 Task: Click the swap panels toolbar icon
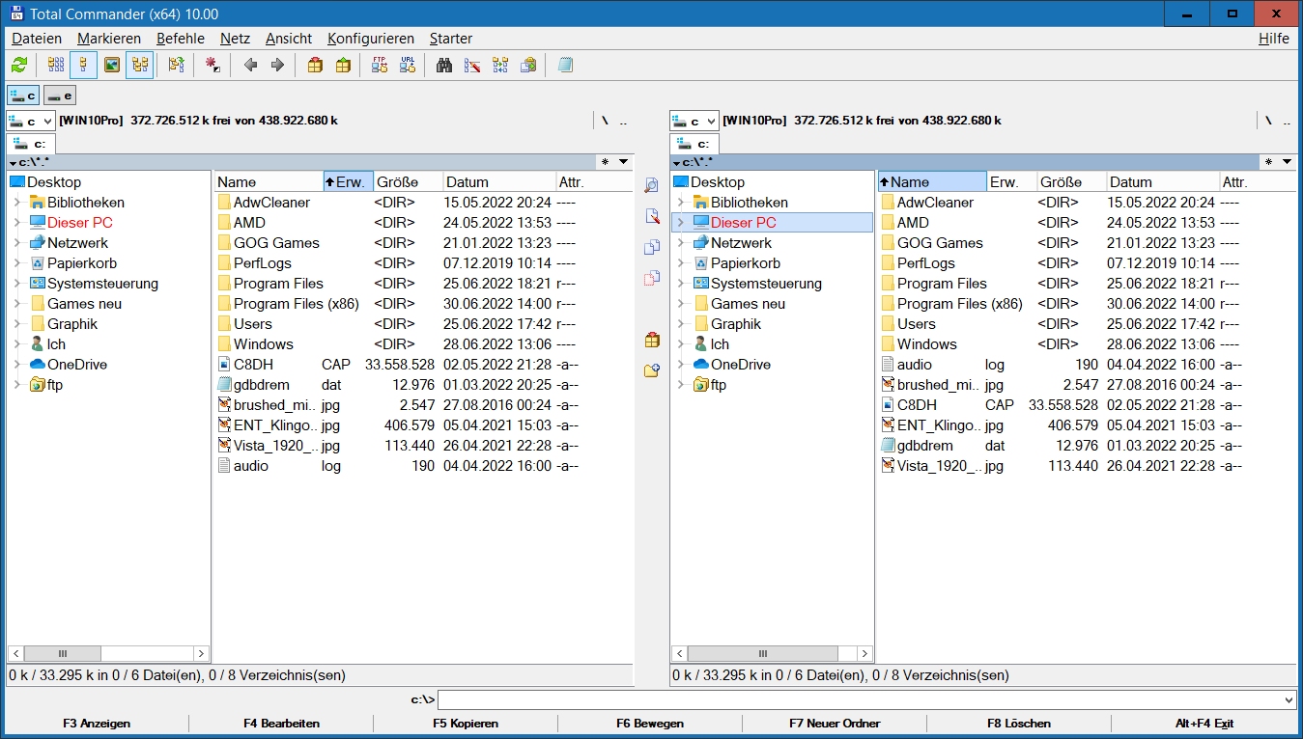(176, 66)
